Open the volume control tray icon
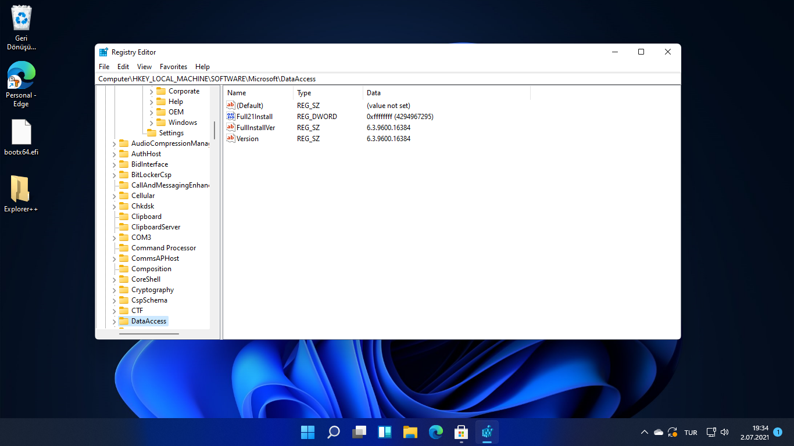Viewport: 794px width, 446px height. (x=725, y=432)
